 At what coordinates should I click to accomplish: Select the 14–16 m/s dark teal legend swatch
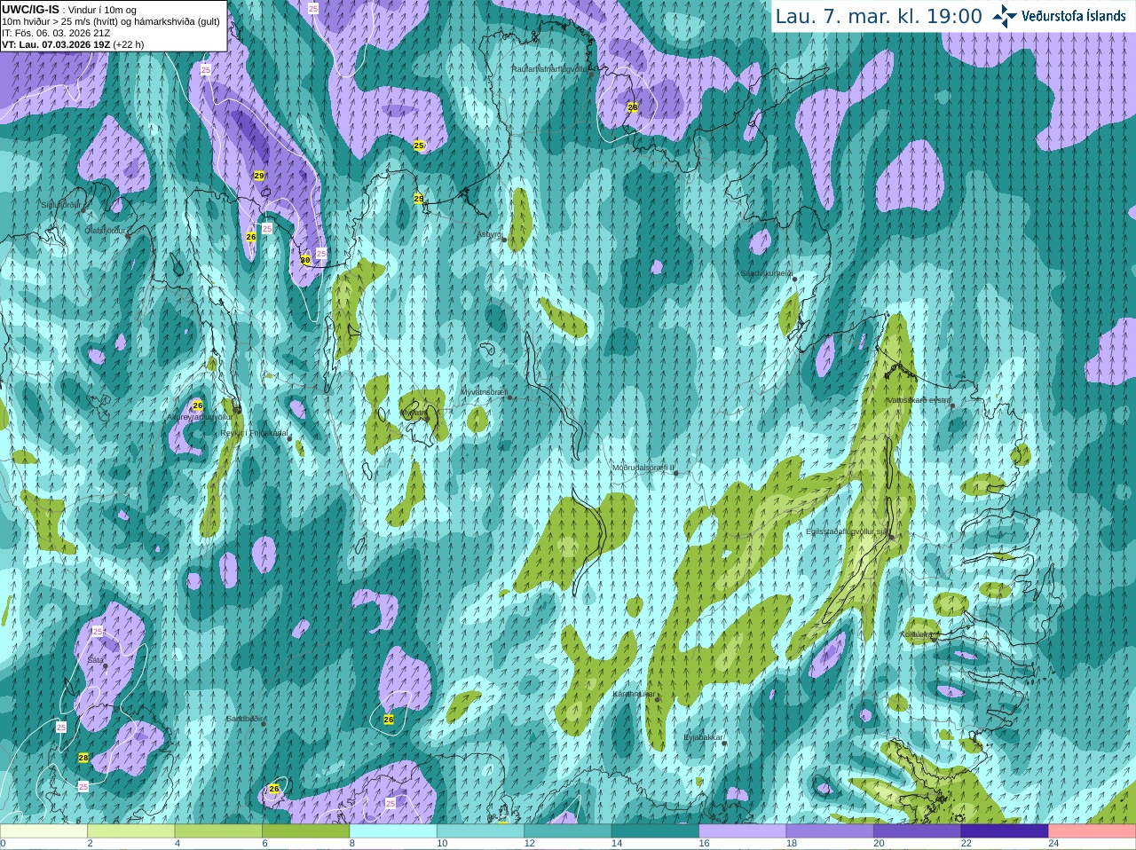[655, 831]
